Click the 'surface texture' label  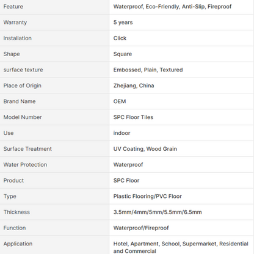click(23, 70)
